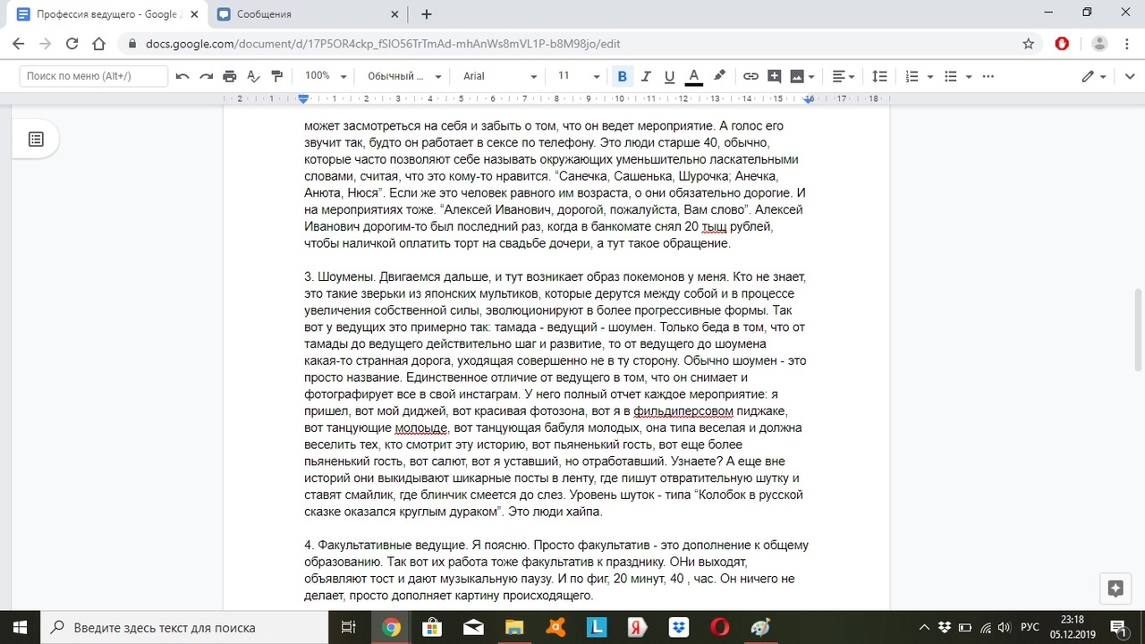The image size is (1145, 644).
Task: Open the Chrome three-dot menu
Action: 1126,44
